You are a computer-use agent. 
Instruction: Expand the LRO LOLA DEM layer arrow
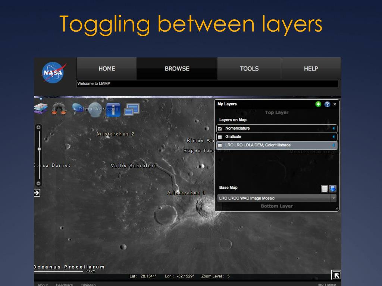pos(334,145)
